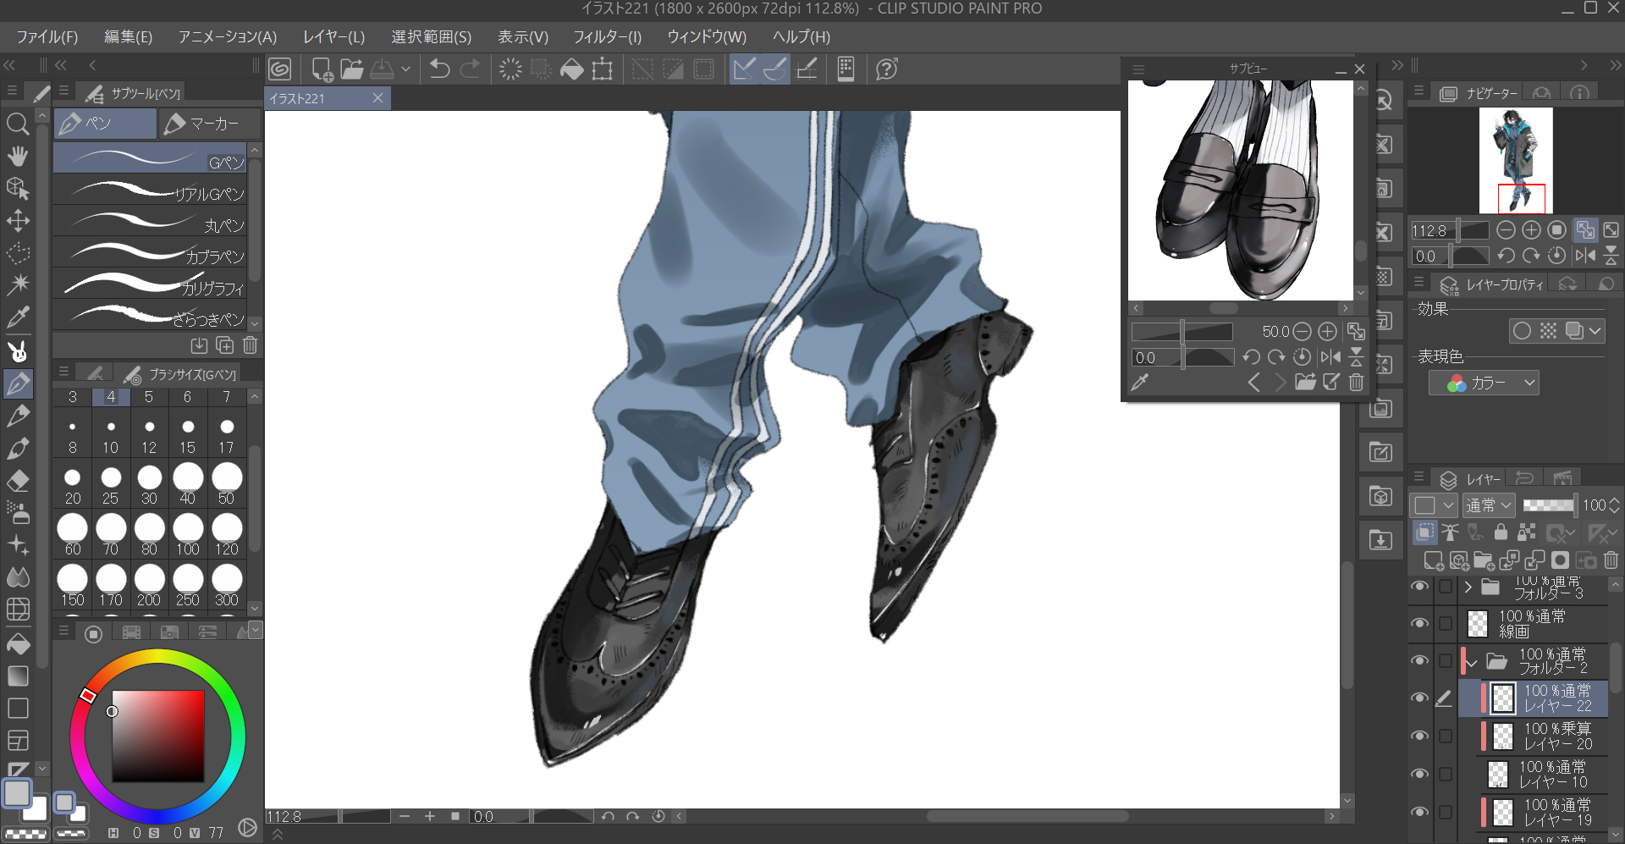This screenshot has width=1625, height=844.
Task: Pick the eyedropper tool in toolbar
Action: pyautogui.click(x=18, y=317)
